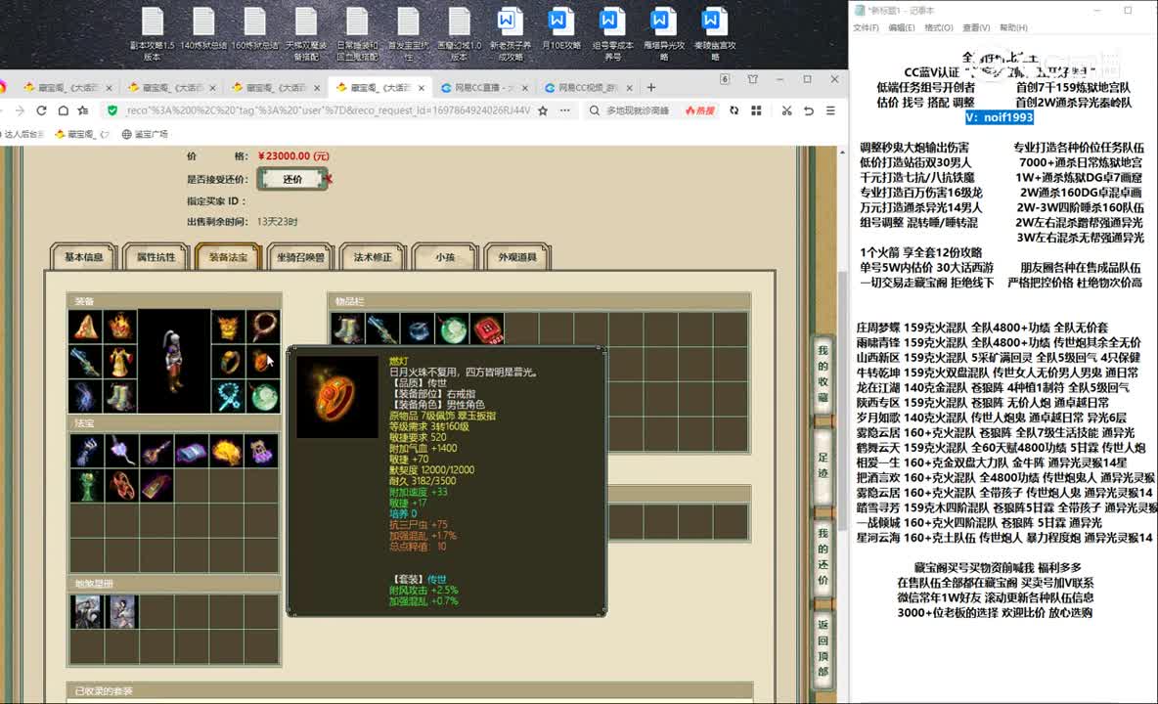
Task: Open the 格式(O) menu in Notepad
Action: click(x=939, y=27)
